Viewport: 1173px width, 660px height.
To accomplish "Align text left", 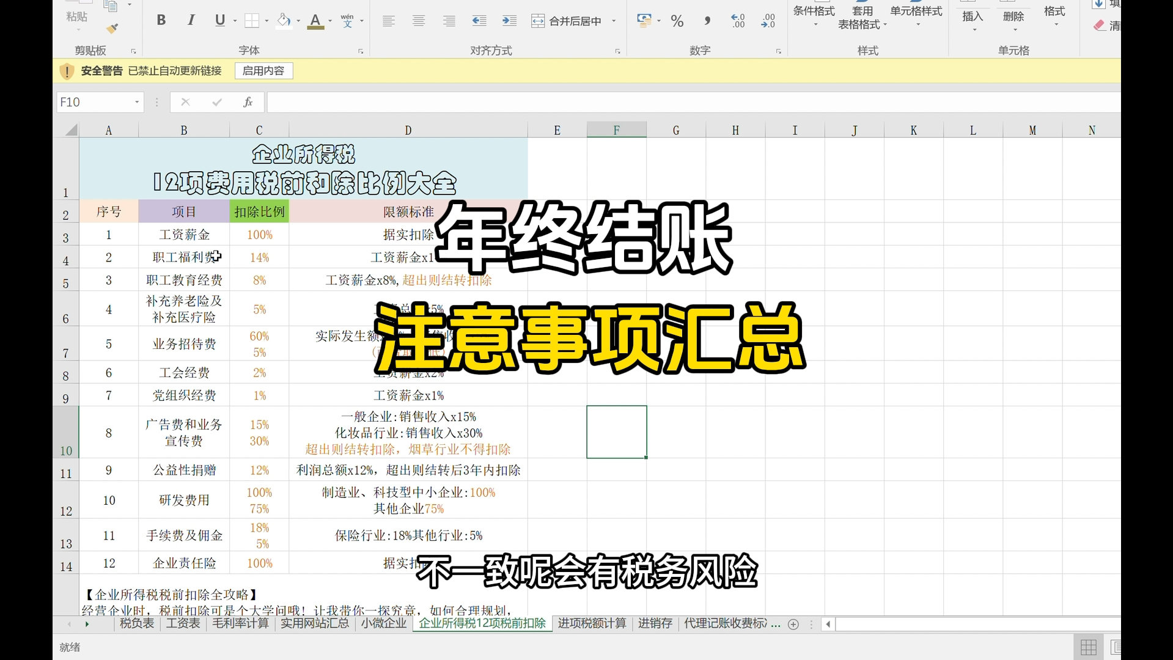I will point(388,21).
